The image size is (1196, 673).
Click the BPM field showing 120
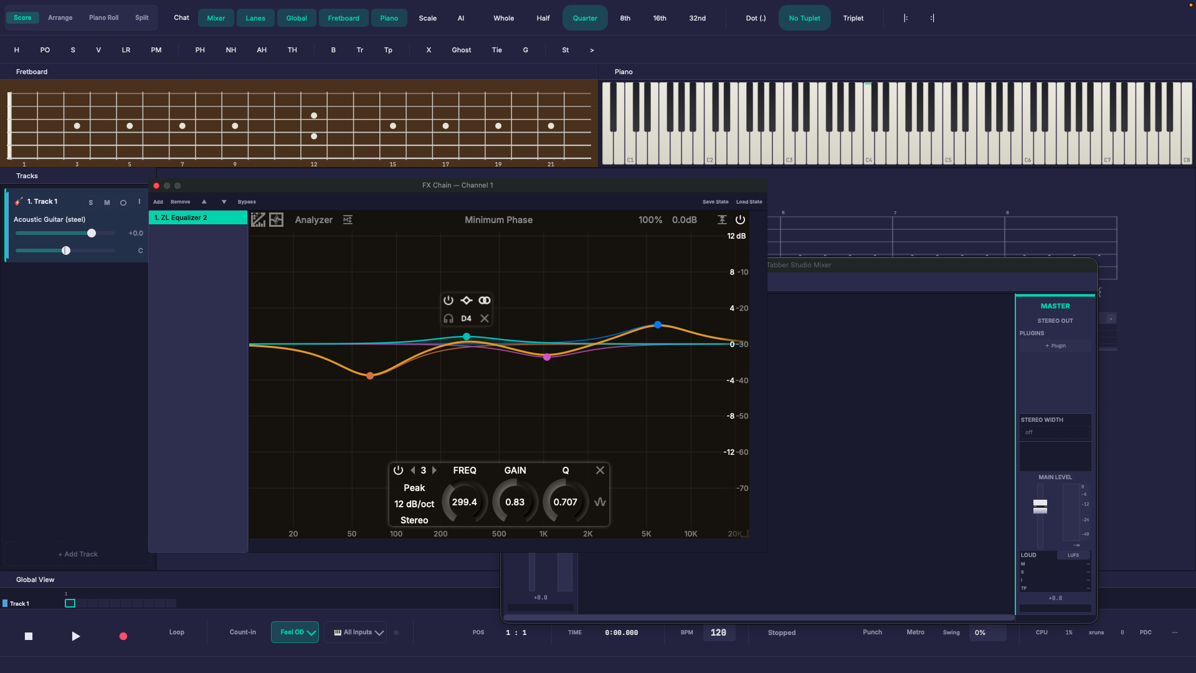(719, 632)
